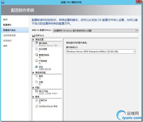Collapse the 角色和功能 section
143x122 pixels.
click(x=33, y=73)
